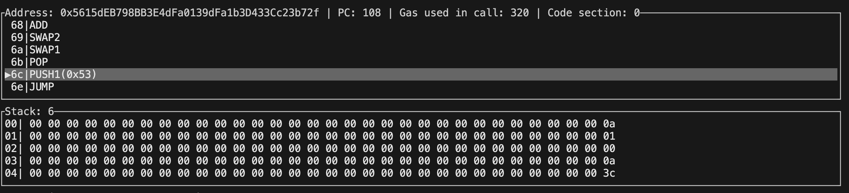Select the highlighted PUSH1(0x53) opcode line
This screenshot has width=849, height=193.
coord(63,74)
